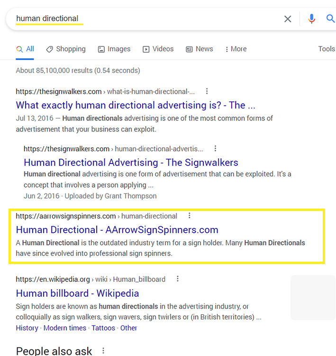Switch to the Images tab
The image size is (336, 356).
114,49
